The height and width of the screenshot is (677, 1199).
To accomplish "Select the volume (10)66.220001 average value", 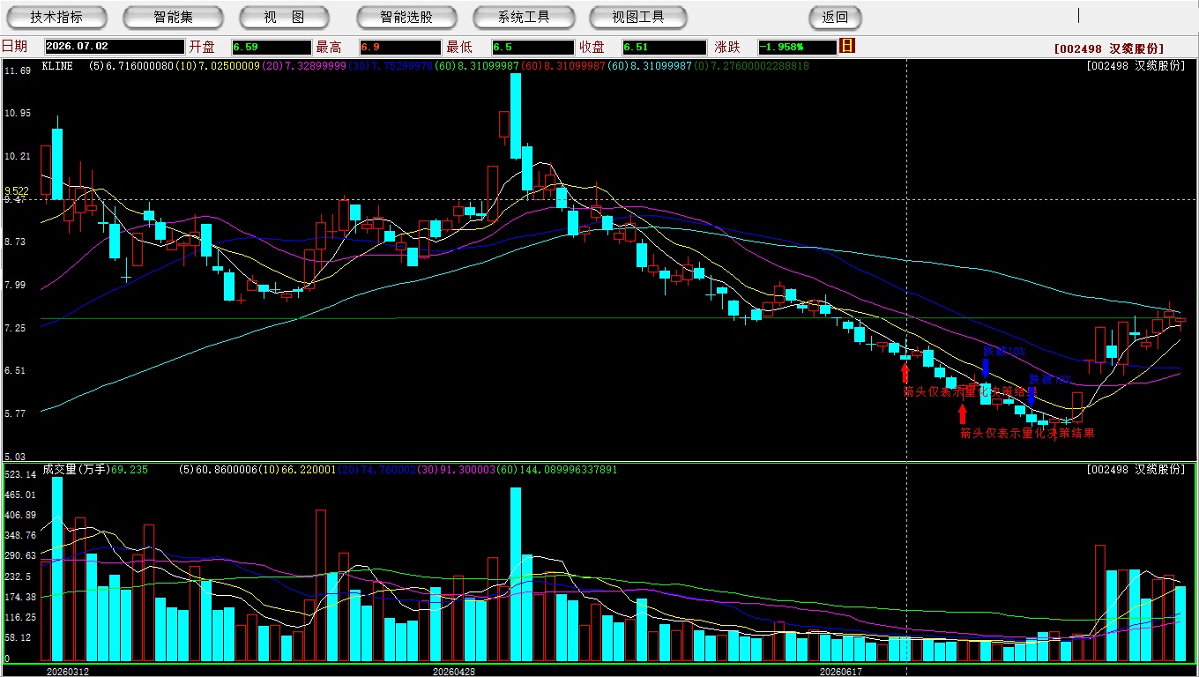I will pos(297,470).
